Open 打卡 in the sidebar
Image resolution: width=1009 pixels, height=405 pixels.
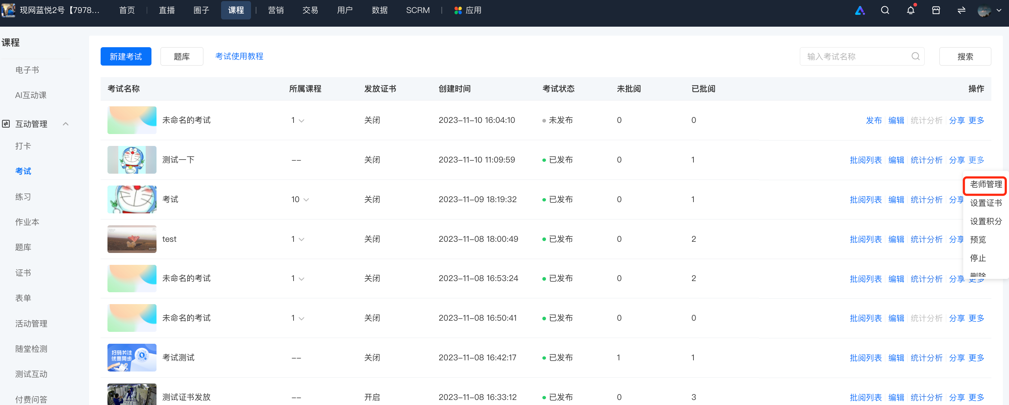[x=23, y=146]
